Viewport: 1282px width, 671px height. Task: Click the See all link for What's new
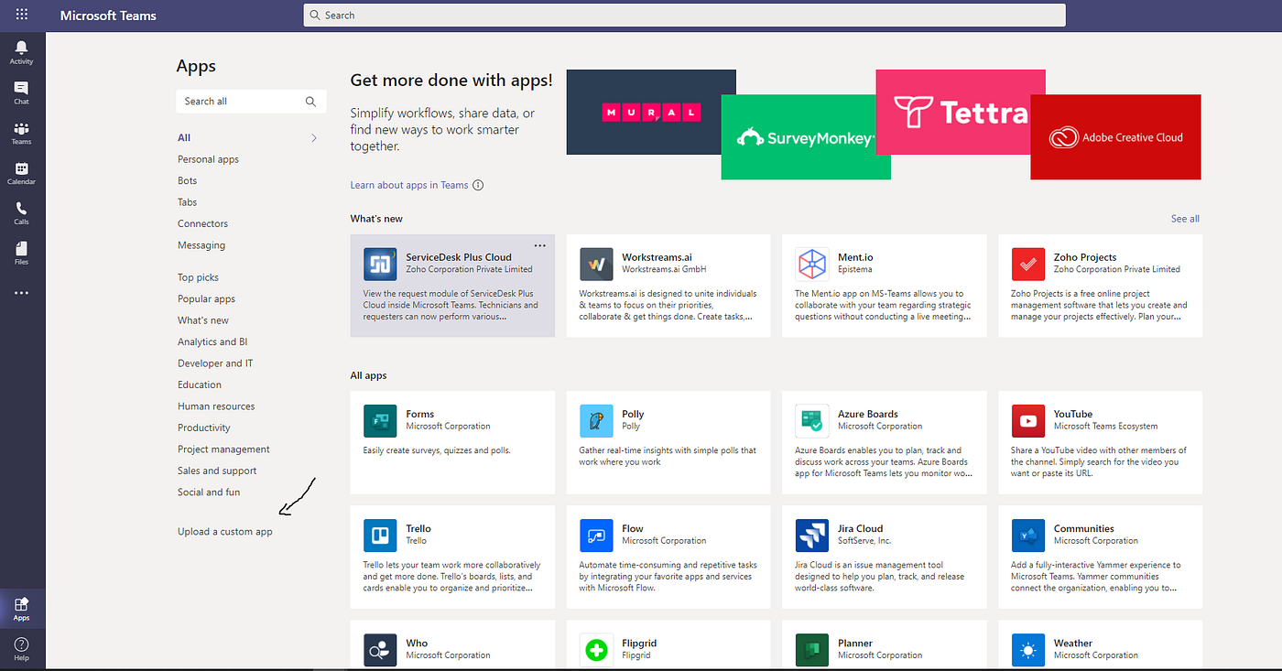click(1184, 219)
